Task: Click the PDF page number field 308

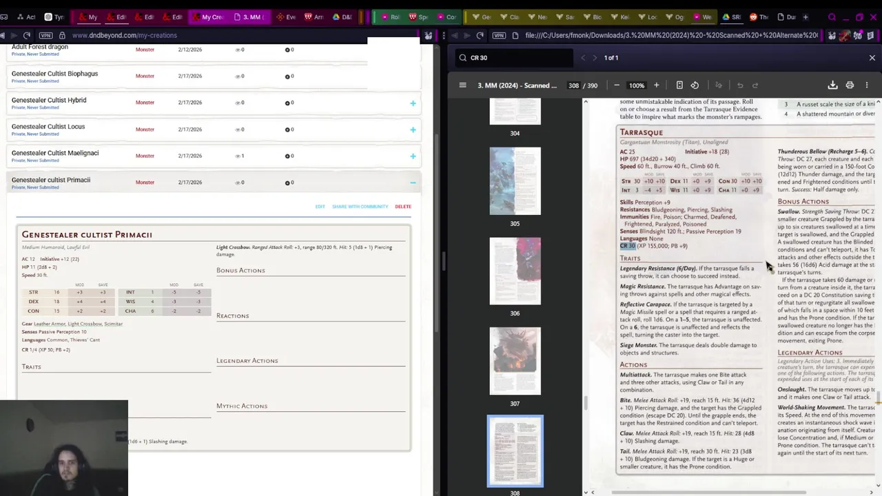Action: click(x=573, y=85)
